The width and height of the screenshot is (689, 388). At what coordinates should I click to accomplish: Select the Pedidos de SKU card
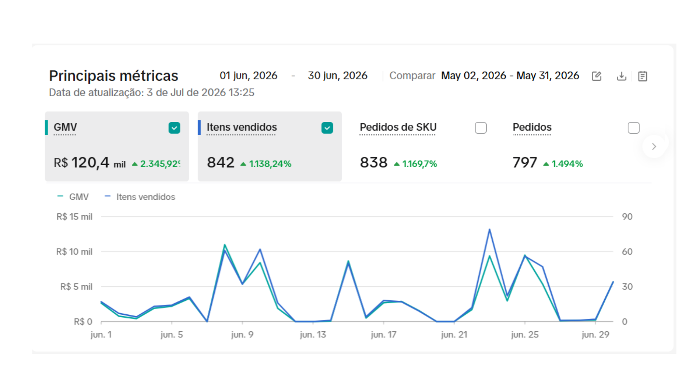tap(423, 147)
